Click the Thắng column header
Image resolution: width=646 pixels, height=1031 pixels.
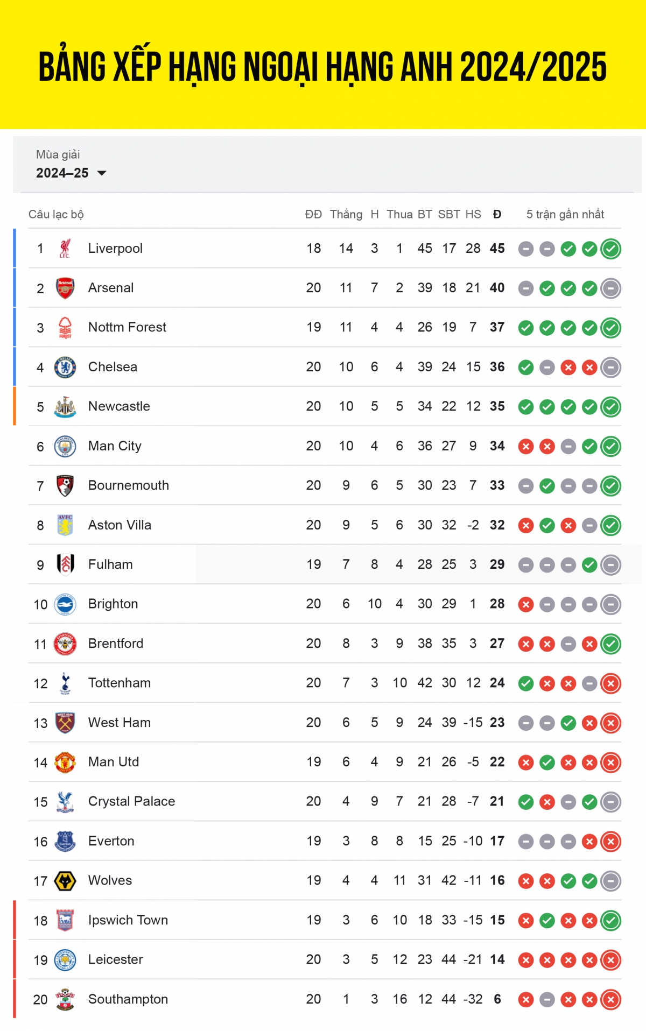346,214
